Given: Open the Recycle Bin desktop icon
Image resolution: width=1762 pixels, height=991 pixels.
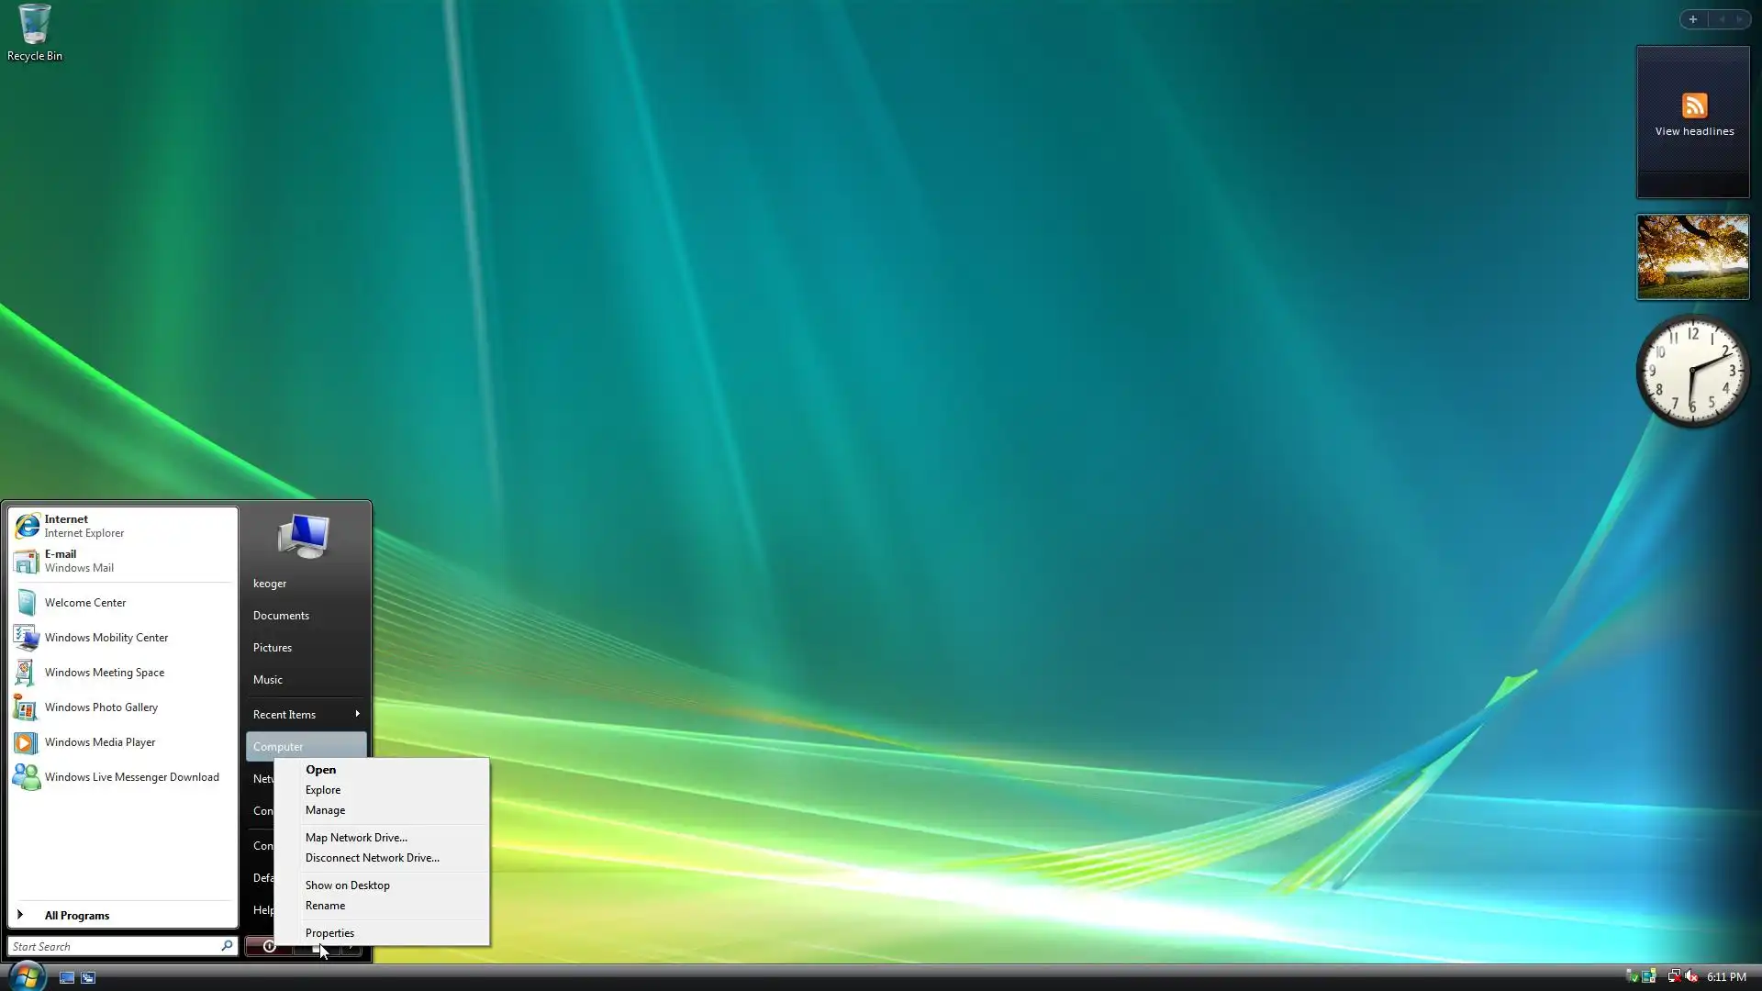Looking at the screenshot, I should tap(34, 32).
